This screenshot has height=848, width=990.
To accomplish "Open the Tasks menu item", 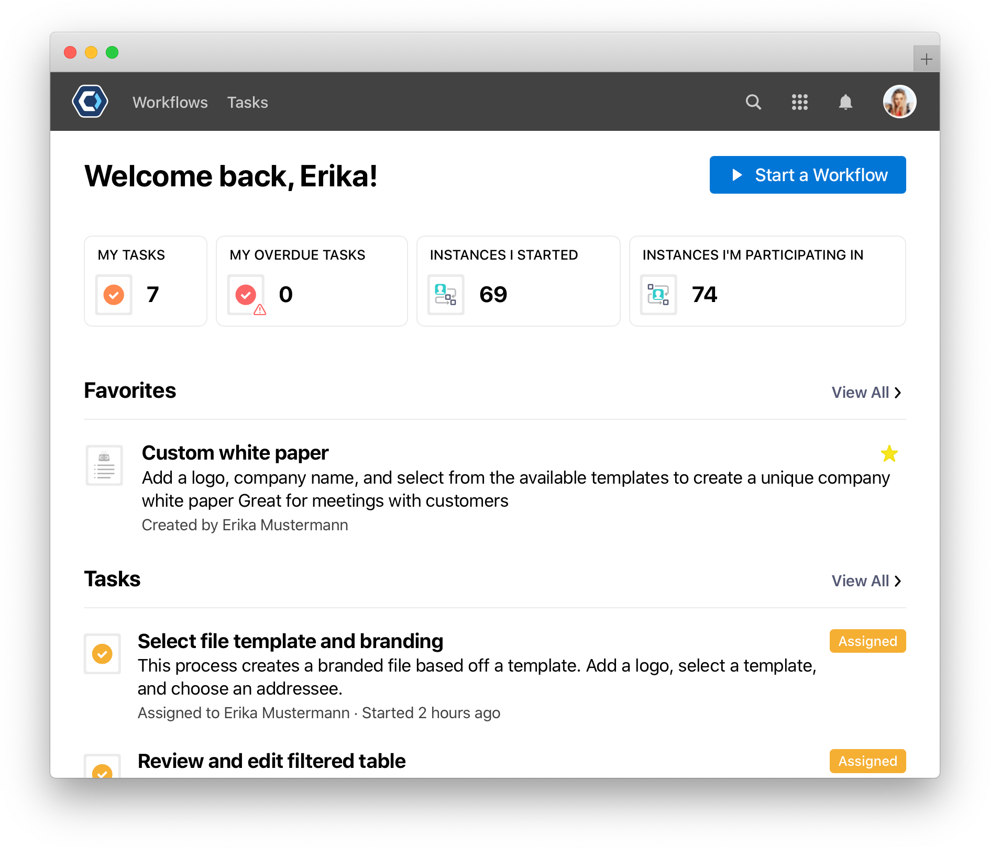I will [247, 102].
